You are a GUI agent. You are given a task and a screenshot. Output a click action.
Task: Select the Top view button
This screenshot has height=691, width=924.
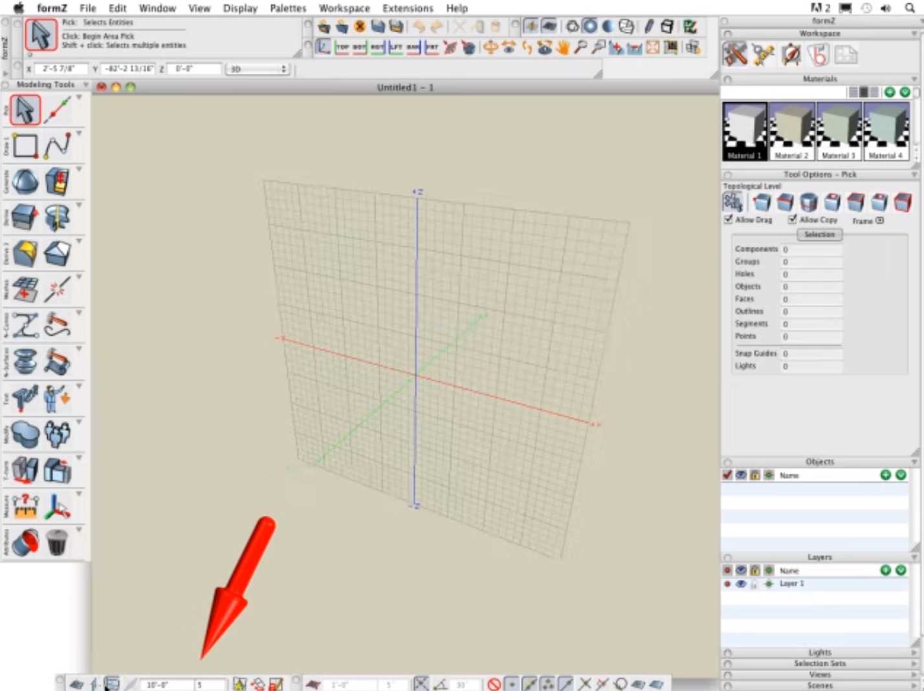(342, 47)
